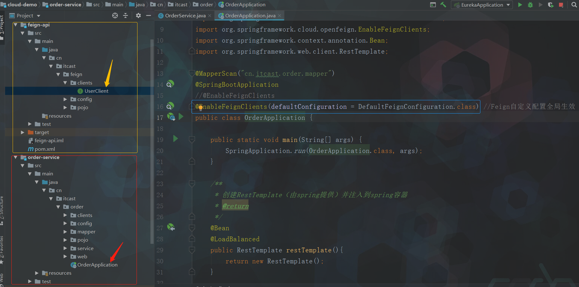Click the warning bulb at line 16

[200, 108]
